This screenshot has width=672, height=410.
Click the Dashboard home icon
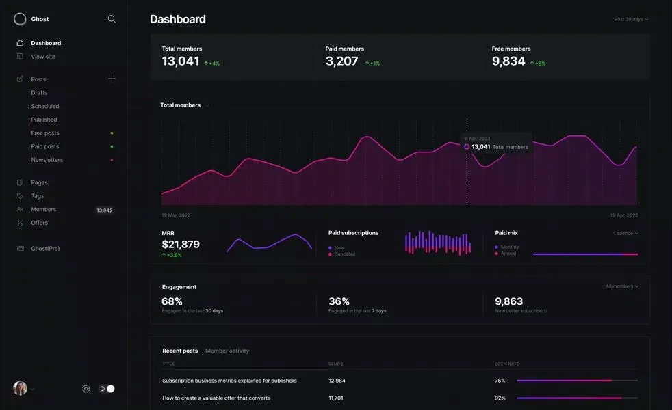pos(20,43)
